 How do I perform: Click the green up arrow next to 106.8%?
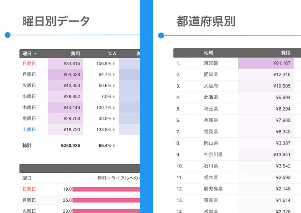pyautogui.click(x=114, y=64)
